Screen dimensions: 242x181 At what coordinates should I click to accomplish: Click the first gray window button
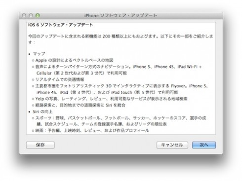pyautogui.click(x=24, y=15)
